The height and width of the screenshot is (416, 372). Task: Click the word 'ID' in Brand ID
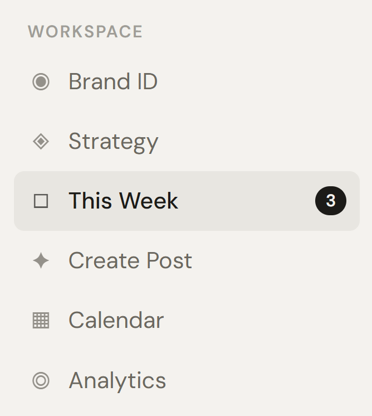point(144,82)
